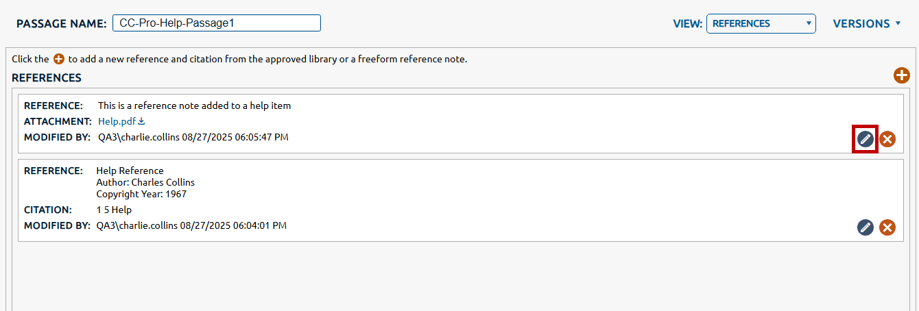This screenshot has width=919, height=311.
Task: Click the PASSAGE NAME label
Action: 62,23
